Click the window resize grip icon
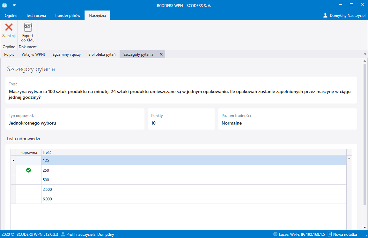Image resolution: width=368 pixels, height=238 pixels. (x=365, y=235)
